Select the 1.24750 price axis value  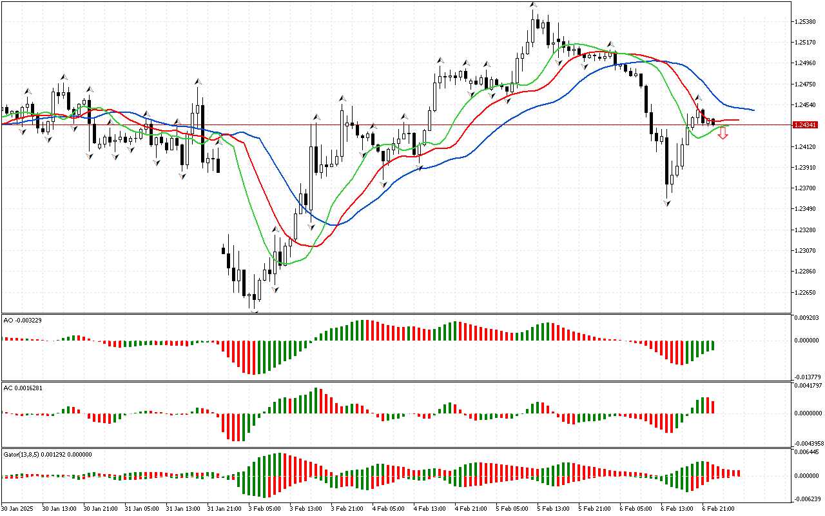click(x=806, y=84)
